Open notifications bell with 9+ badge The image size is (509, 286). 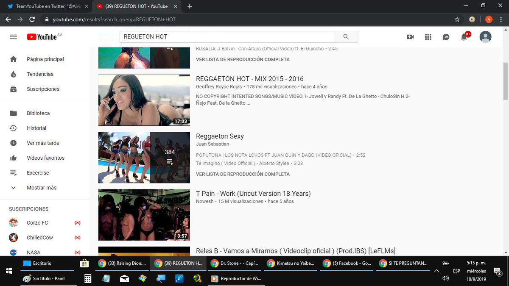click(465, 36)
